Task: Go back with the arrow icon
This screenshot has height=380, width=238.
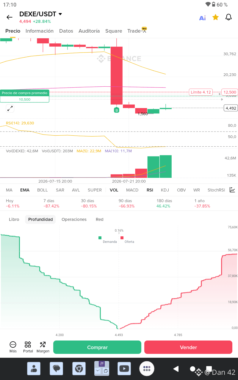Action: click(x=10, y=17)
